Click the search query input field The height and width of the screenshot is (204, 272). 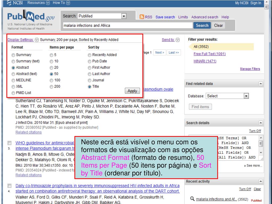pos(127,25)
